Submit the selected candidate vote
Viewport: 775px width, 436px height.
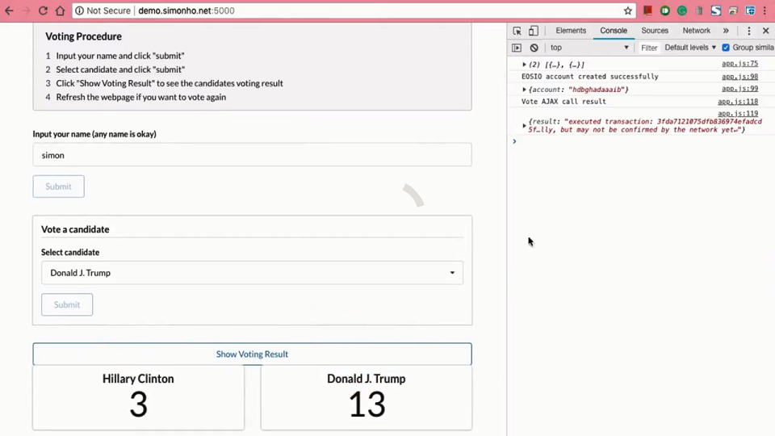tap(67, 304)
